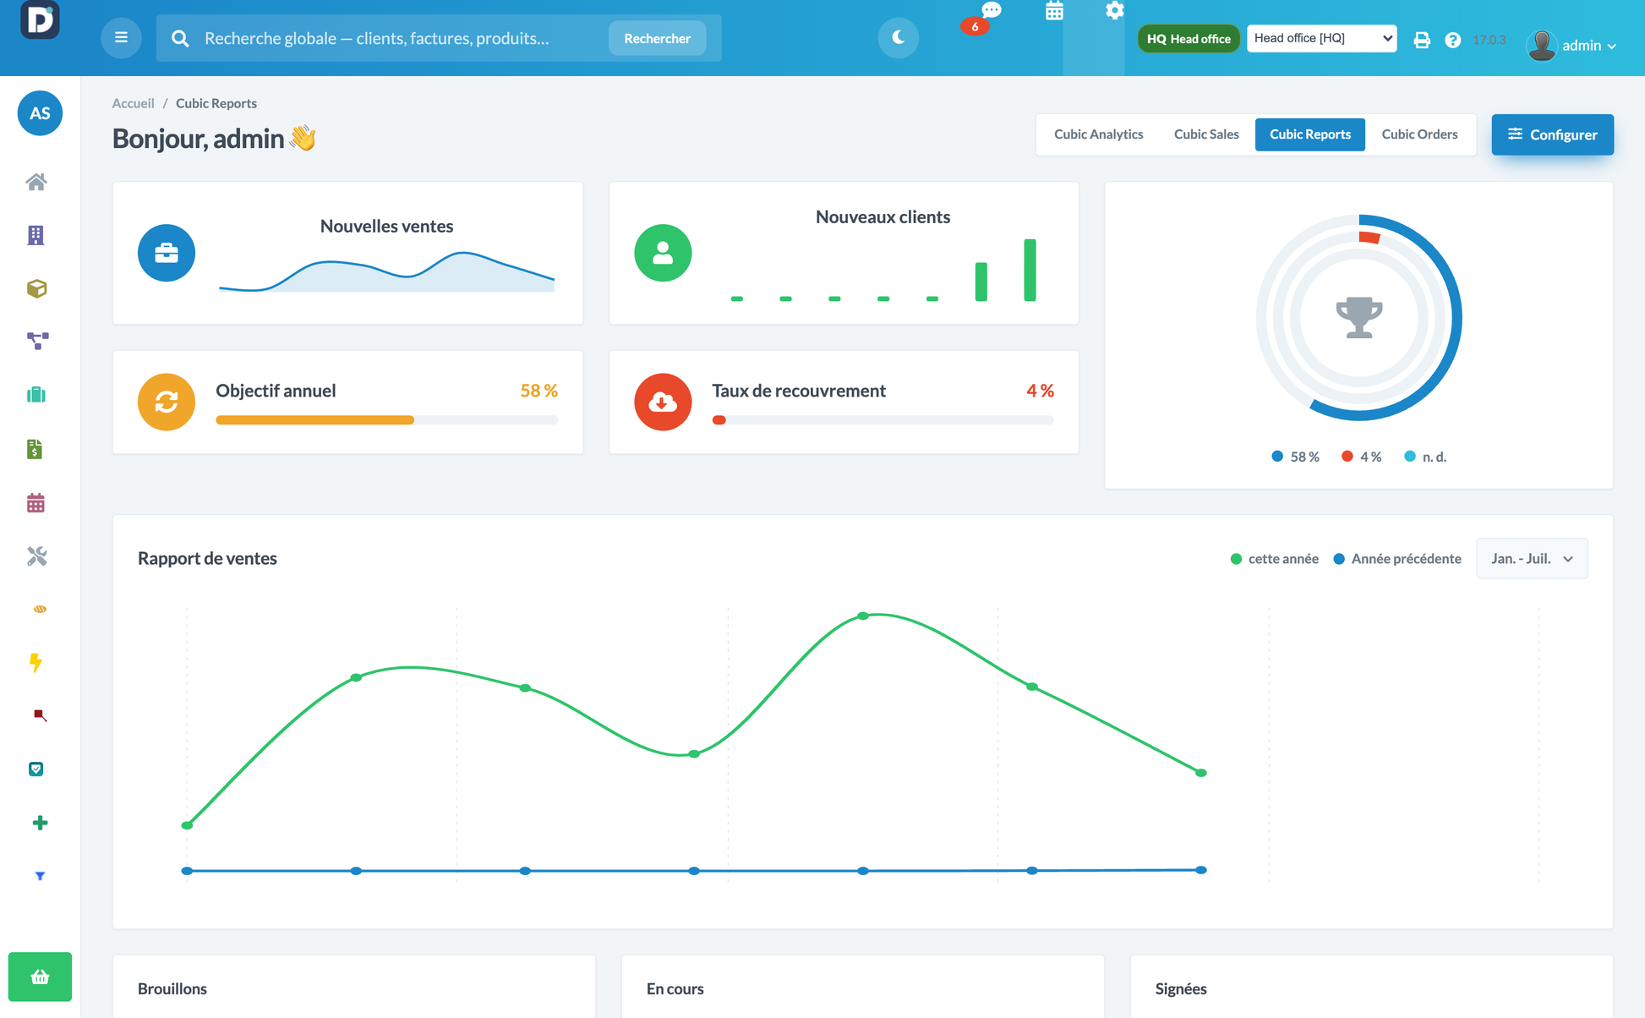The width and height of the screenshot is (1645, 1018).
Task: Open the top bar calendar icon
Action: pyautogui.click(x=1054, y=11)
